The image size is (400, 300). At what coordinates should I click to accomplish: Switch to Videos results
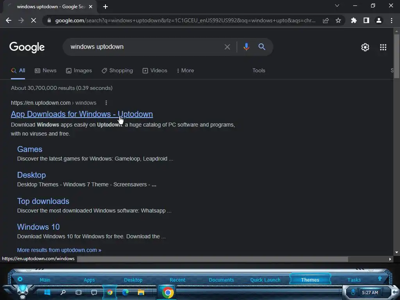tap(155, 70)
